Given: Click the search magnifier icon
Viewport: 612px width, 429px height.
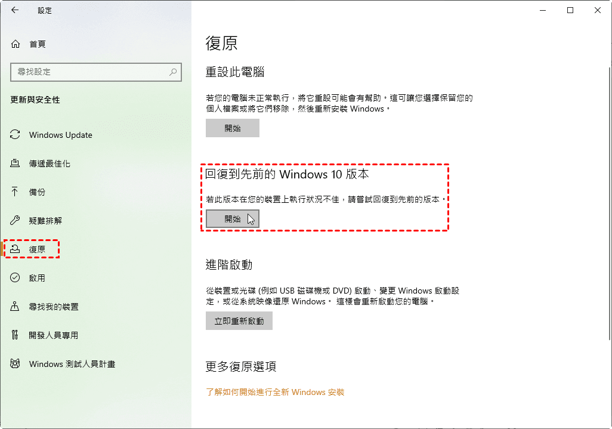Looking at the screenshot, I should click(173, 72).
